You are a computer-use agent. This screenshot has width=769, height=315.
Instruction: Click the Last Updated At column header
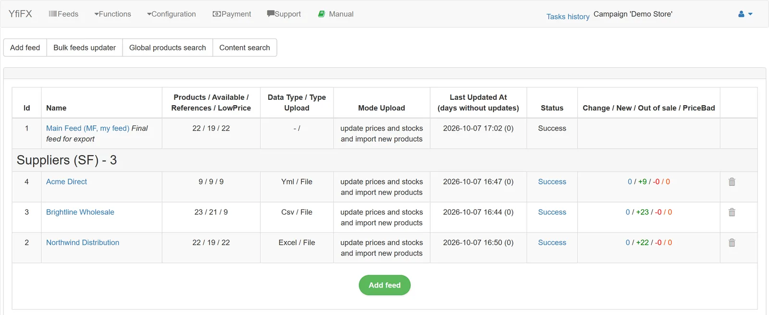[478, 103]
